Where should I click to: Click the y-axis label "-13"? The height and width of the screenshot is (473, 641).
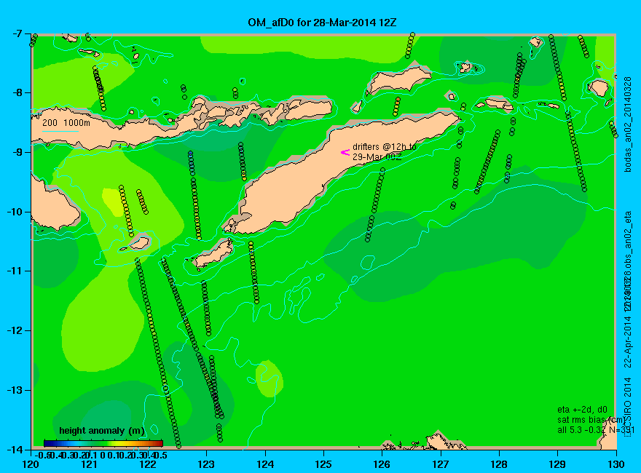15,390
